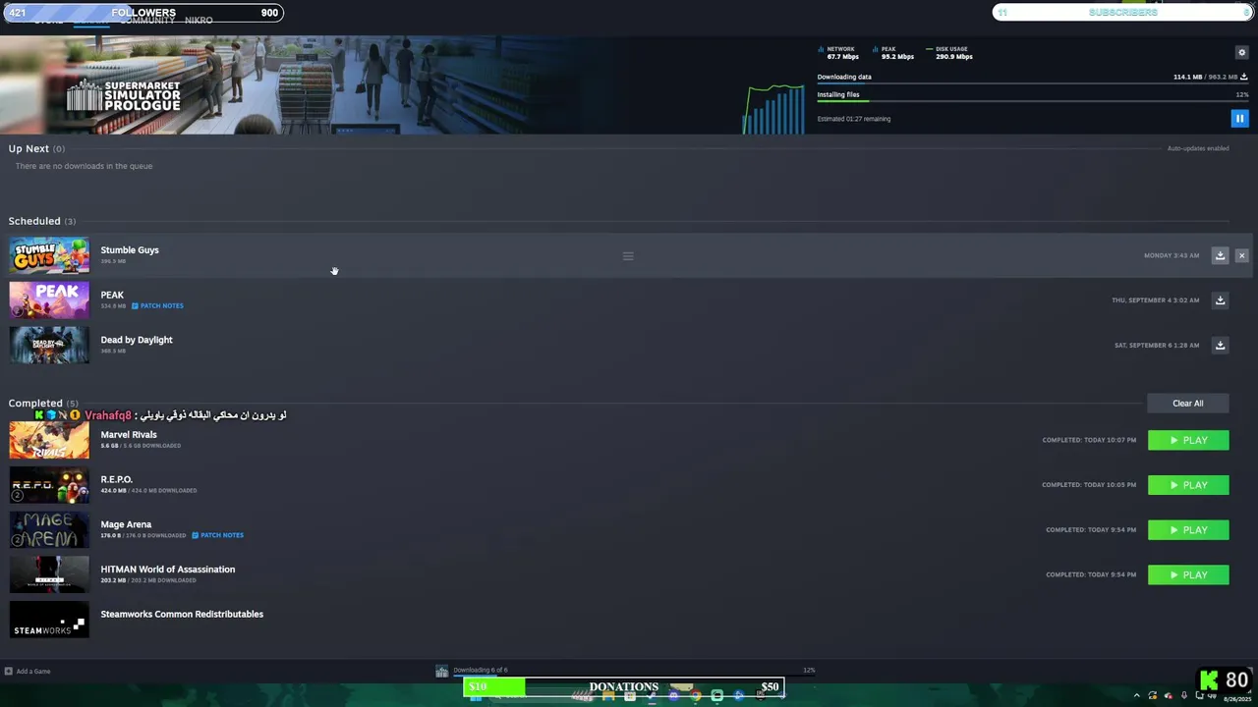Click the MONDAY 3:43 AM schedule time
1258x707 pixels.
(x=1172, y=255)
